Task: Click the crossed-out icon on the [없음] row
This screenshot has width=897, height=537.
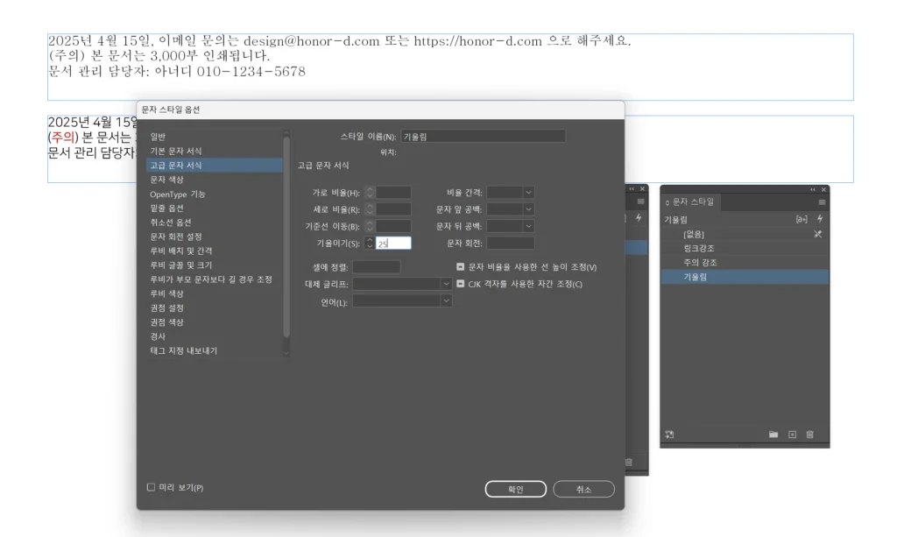Action: [x=818, y=234]
